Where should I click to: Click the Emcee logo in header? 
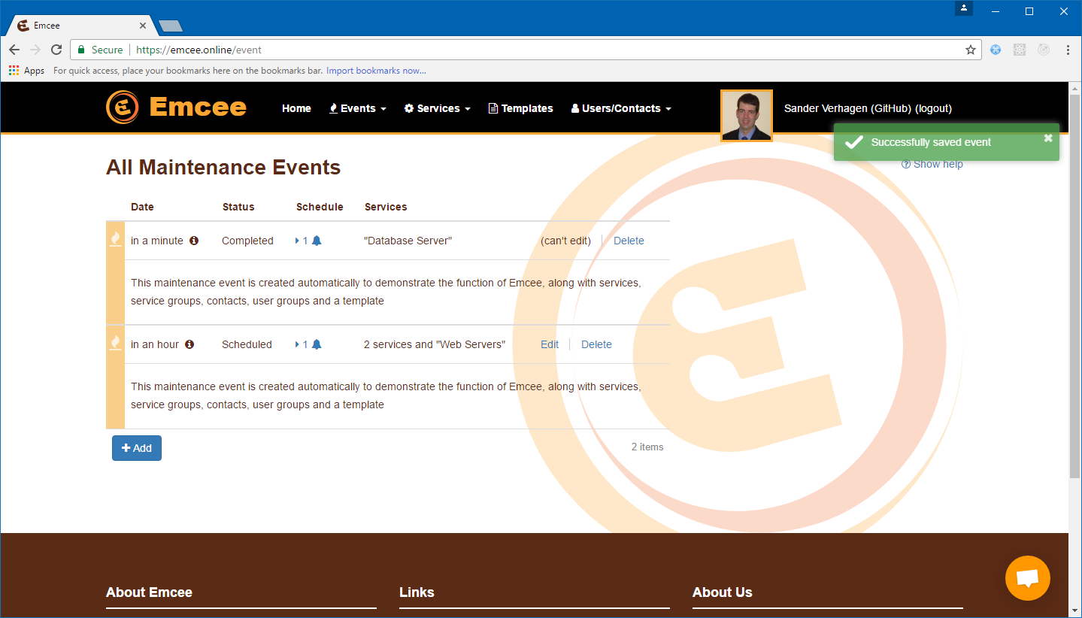tap(176, 108)
